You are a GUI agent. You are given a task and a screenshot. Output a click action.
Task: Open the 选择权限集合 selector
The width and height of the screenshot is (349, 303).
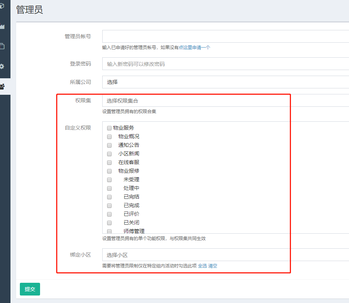coord(225,100)
